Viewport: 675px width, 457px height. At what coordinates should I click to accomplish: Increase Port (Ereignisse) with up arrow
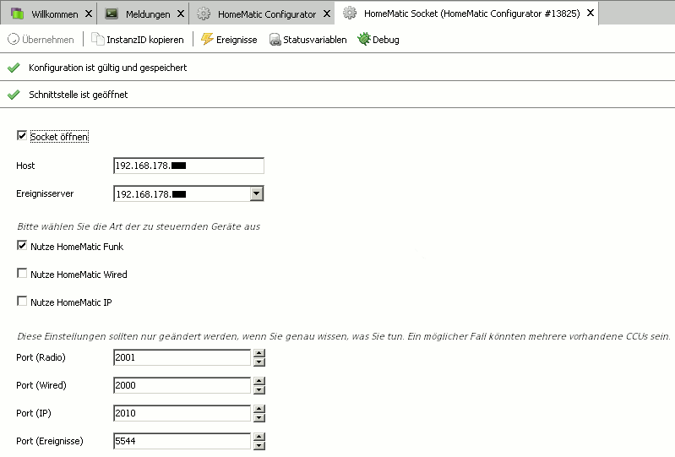(x=259, y=438)
